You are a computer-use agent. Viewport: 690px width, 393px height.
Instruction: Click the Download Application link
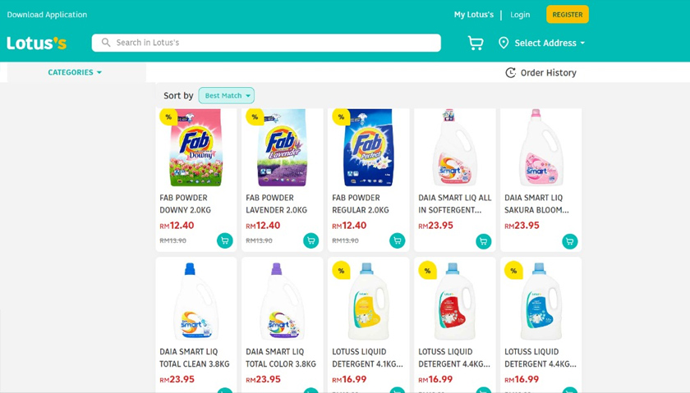pyautogui.click(x=47, y=15)
